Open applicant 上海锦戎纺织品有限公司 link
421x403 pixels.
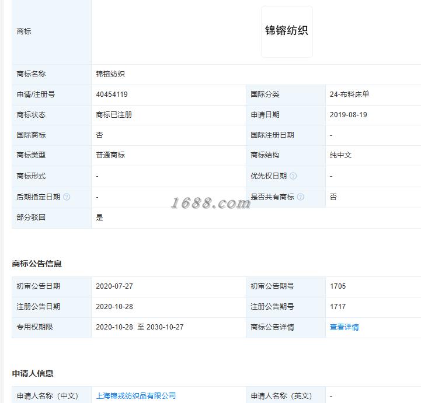coord(136,396)
